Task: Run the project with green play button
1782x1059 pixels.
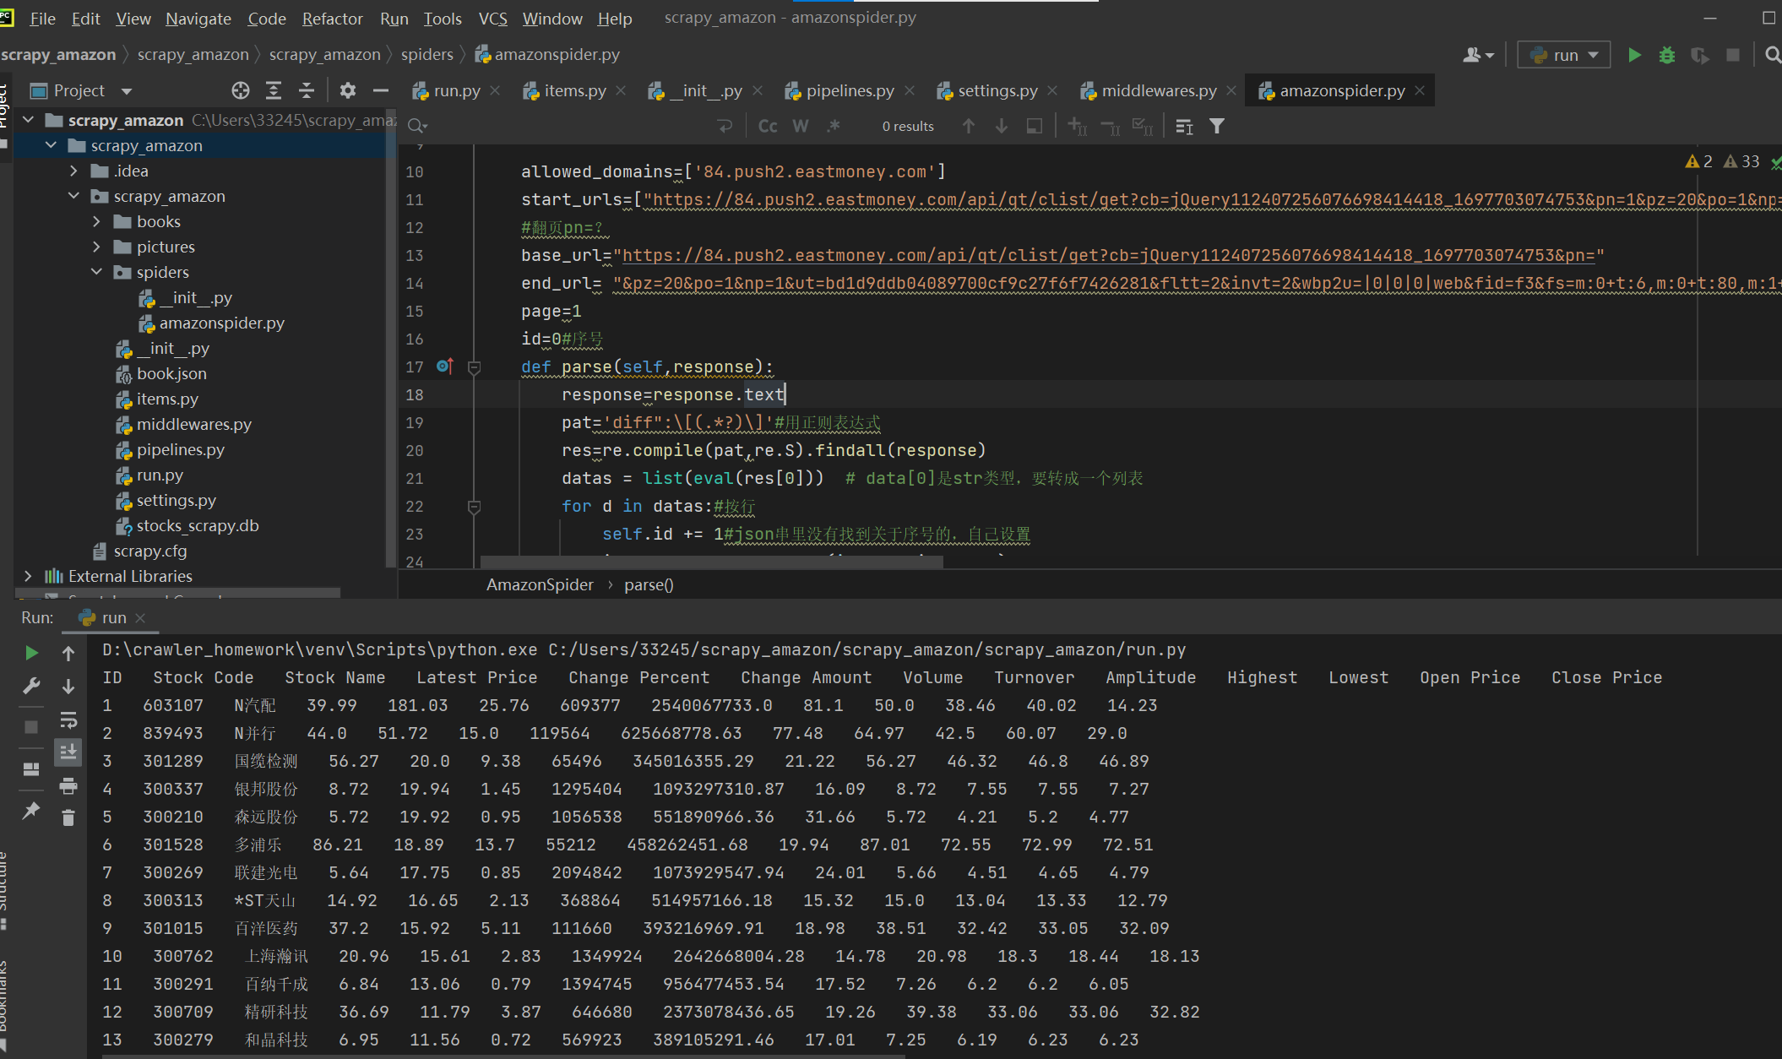Action: click(x=1634, y=55)
